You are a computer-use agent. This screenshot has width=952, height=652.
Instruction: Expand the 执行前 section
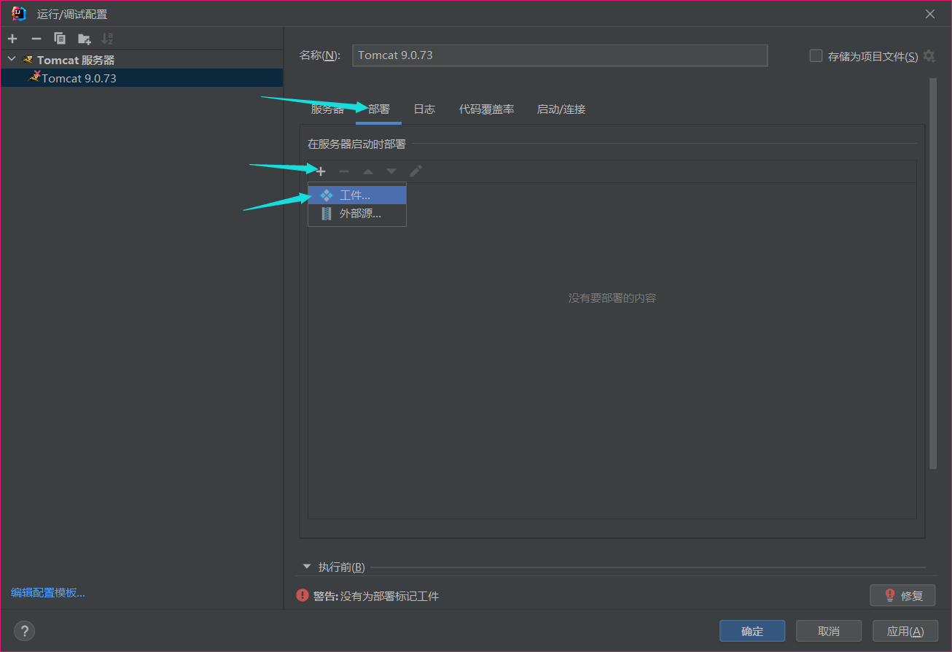(307, 567)
